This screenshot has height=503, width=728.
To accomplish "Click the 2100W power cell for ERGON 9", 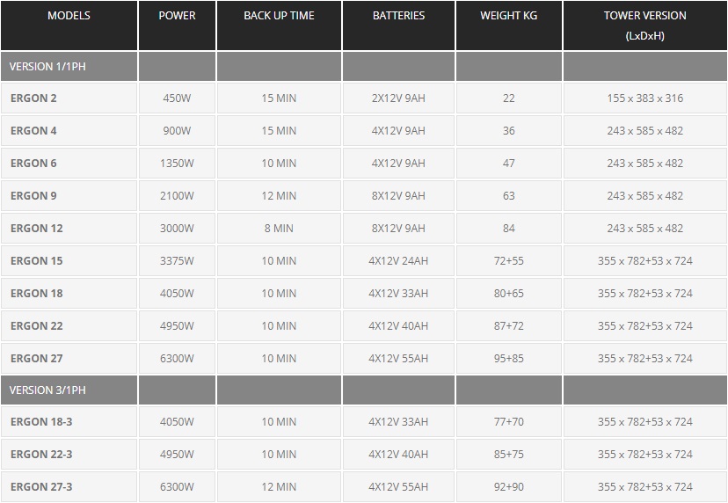I will [x=177, y=196].
